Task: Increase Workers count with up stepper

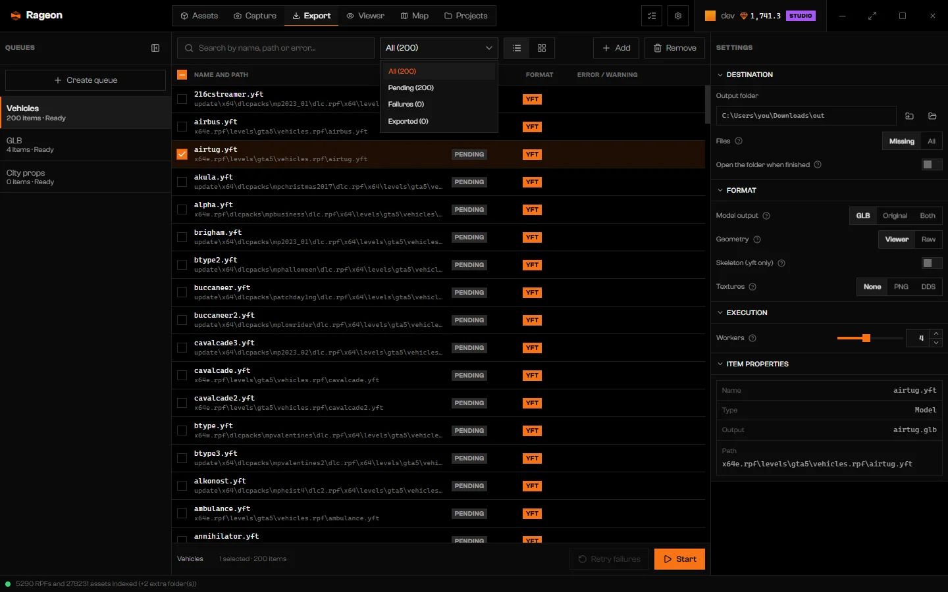Action: [936, 334]
